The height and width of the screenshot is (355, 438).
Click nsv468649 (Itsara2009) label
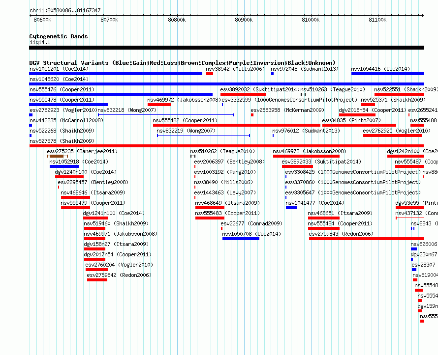(x=227, y=203)
